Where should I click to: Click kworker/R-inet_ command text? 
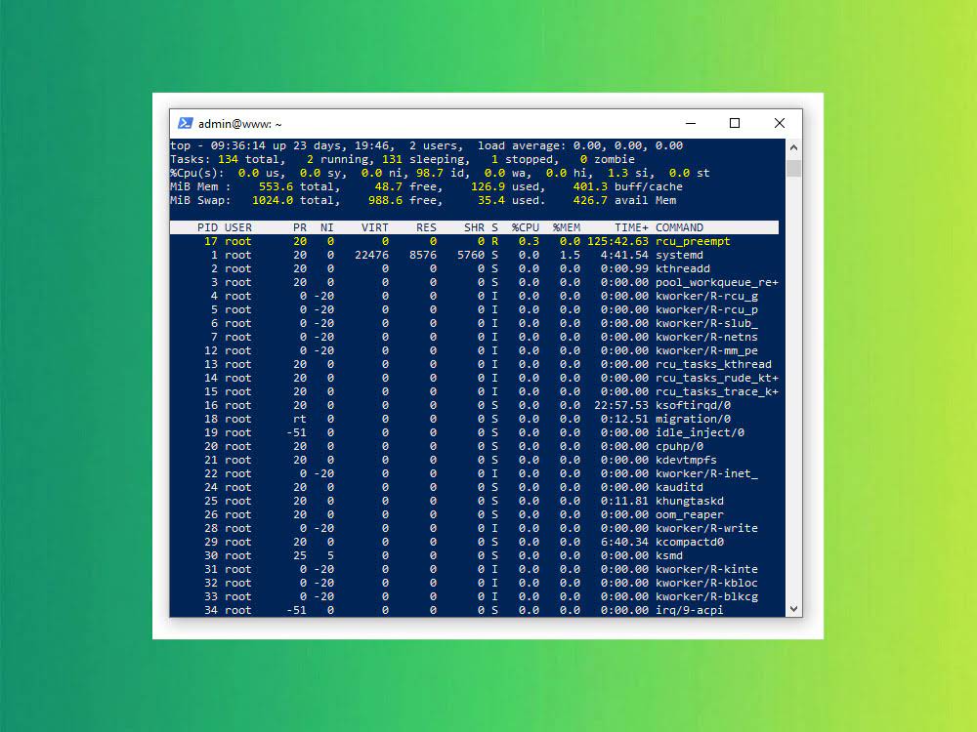pyautogui.click(x=706, y=474)
